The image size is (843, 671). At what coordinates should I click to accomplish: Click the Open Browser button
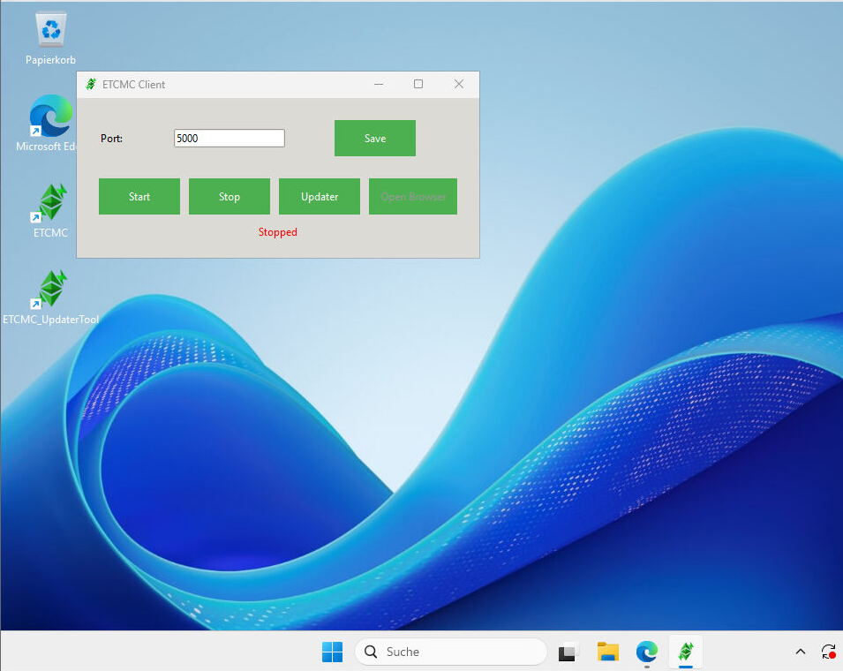[x=413, y=196]
